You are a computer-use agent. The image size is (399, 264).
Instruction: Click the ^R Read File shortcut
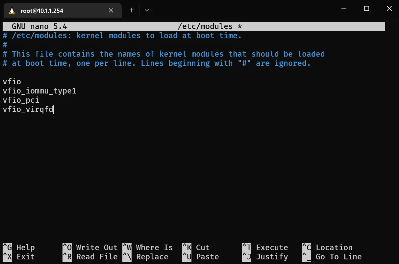click(x=90, y=257)
